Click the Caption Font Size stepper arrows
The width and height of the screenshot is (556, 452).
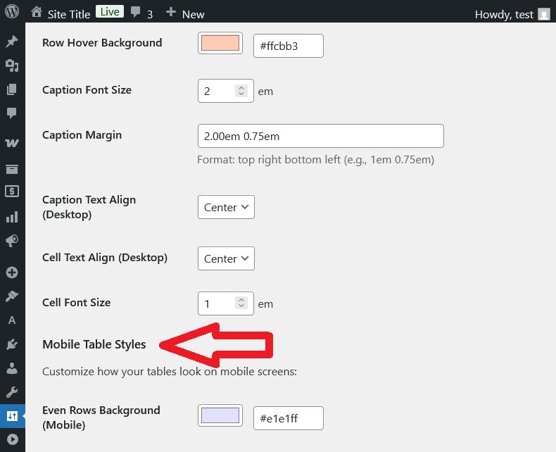[x=241, y=91]
